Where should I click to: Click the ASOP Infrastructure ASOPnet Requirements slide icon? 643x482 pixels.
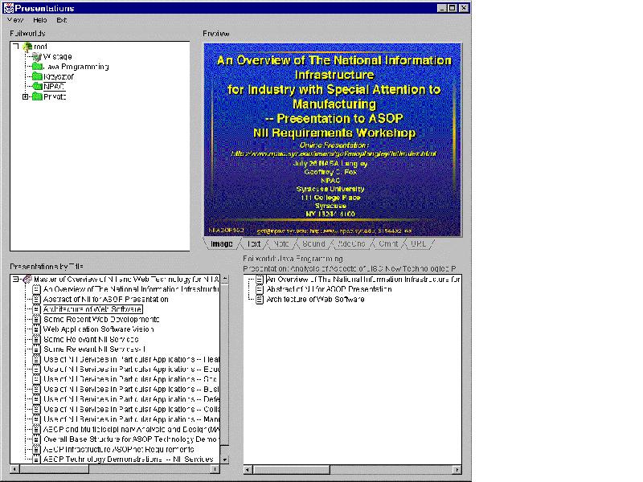(36, 450)
